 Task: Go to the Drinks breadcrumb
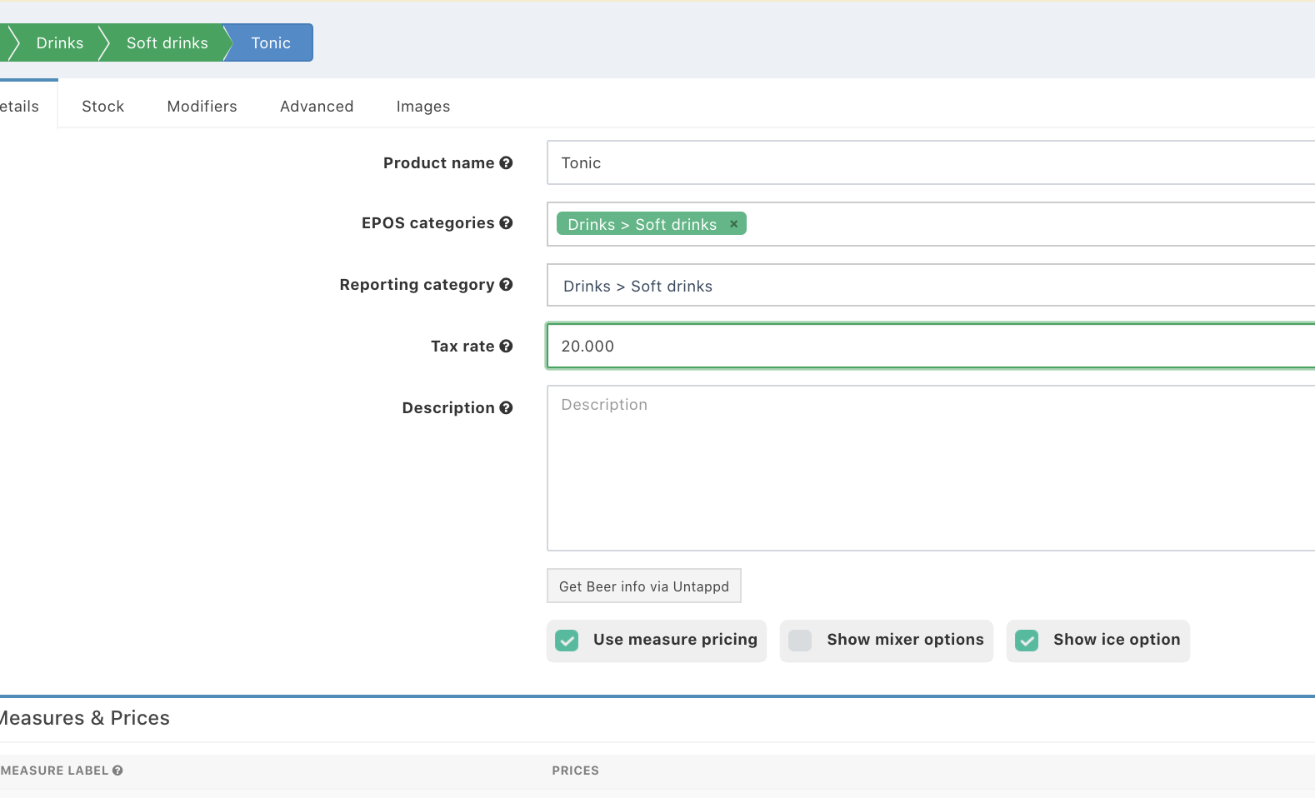click(59, 43)
